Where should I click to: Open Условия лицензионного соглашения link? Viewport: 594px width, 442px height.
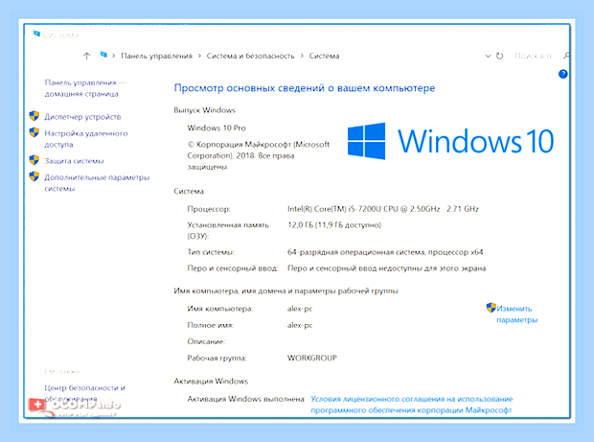coord(412,405)
